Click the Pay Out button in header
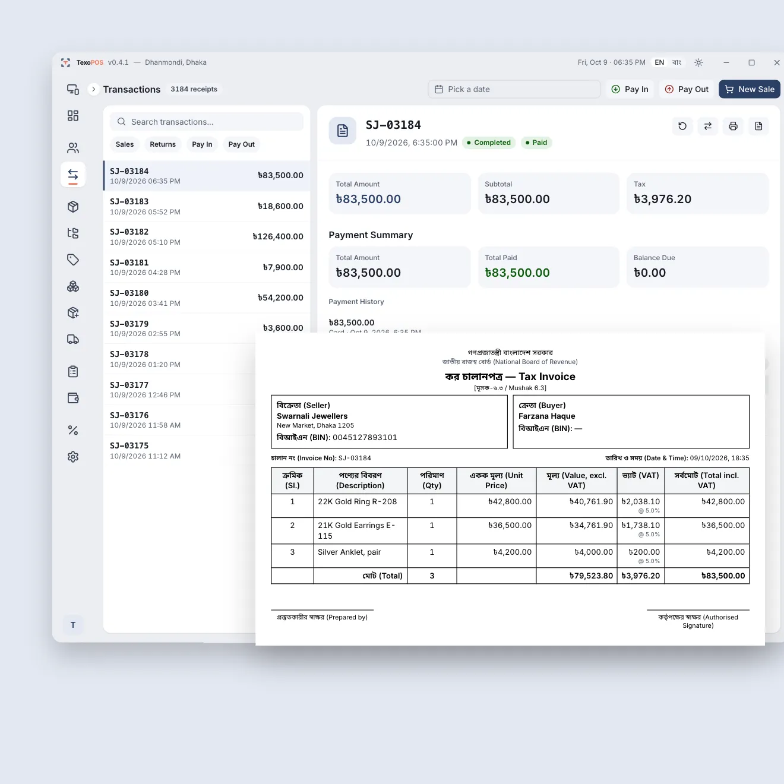Screen dimensions: 784x784 (x=687, y=89)
